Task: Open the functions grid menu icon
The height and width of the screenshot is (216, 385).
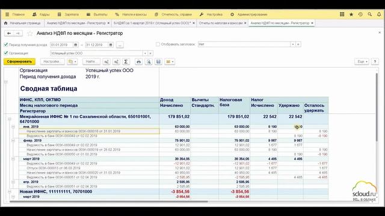Action: (x=342, y=14)
